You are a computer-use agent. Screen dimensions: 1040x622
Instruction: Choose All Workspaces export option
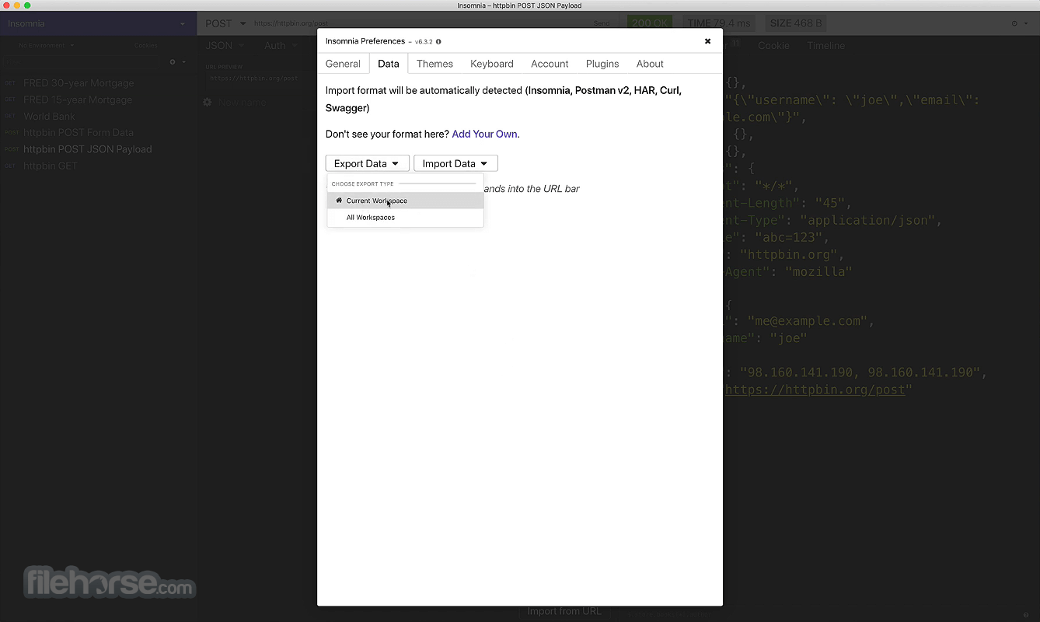[405, 218]
